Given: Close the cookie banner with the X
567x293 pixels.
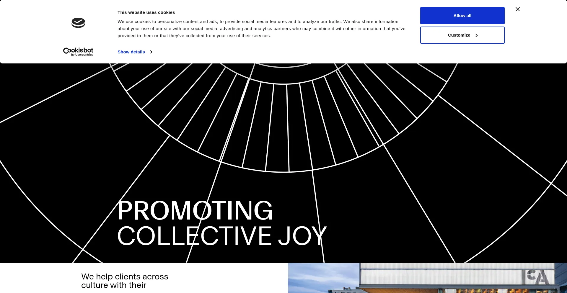Looking at the screenshot, I should pyautogui.click(x=518, y=9).
